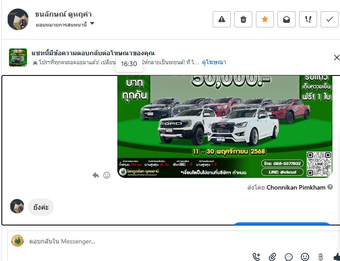Open the car promotion image
This screenshot has width=340, height=261.
(225, 127)
